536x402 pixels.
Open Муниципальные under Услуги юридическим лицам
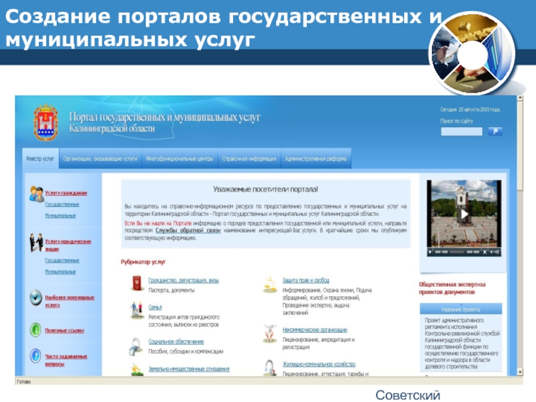pos(60,272)
